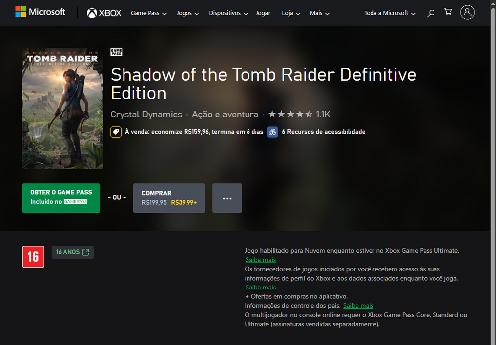Expand the Game Pass menu
This screenshot has width=496, height=345.
coord(148,13)
